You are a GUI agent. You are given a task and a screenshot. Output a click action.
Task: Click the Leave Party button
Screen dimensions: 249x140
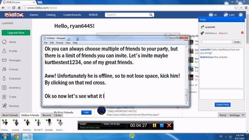tap(223, 105)
